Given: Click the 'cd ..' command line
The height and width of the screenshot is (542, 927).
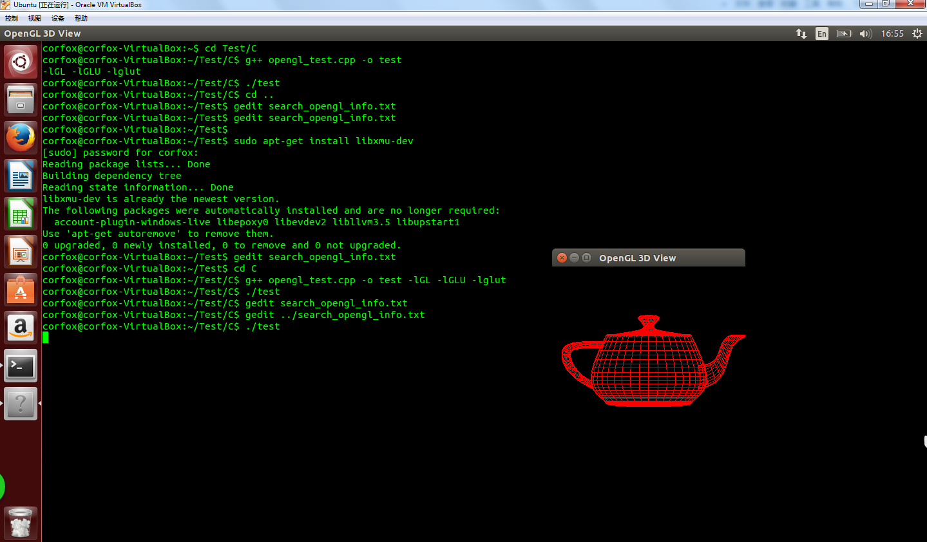Looking at the screenshot, I should (158, 95).
